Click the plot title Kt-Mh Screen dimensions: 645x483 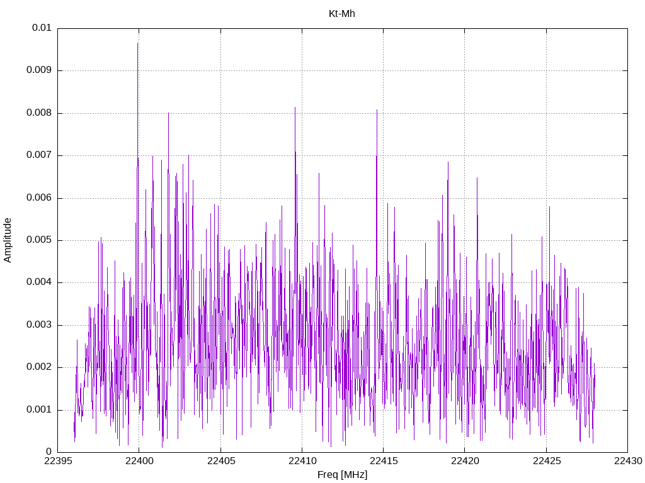(x=342, y=14)
